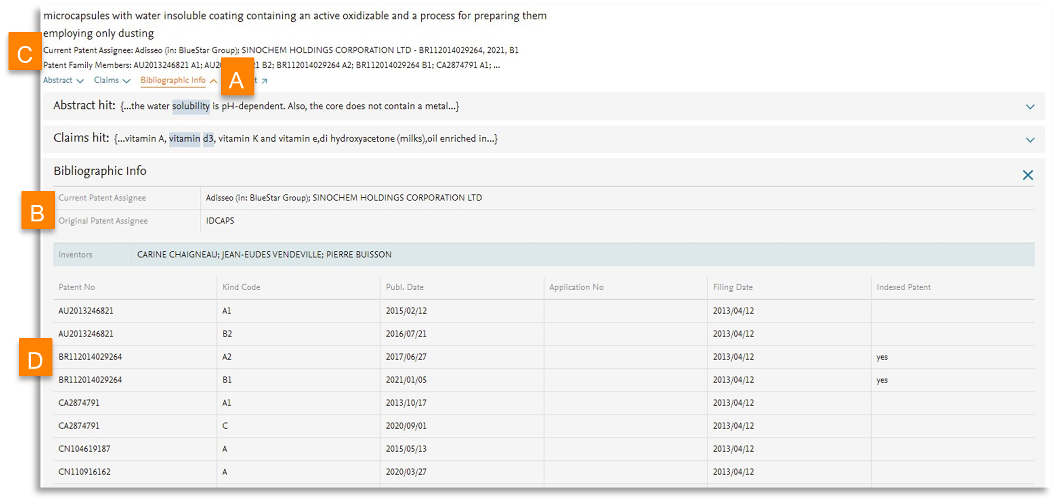Expand the Abstract hit row chevron

click(x=1030, y=107)
